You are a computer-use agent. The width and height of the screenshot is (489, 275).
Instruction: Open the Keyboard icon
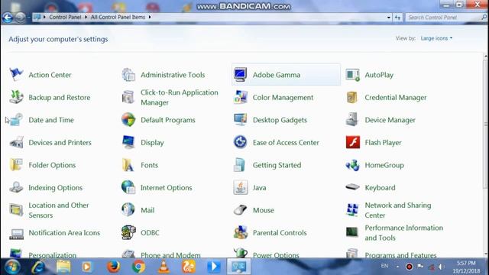tap(352, 187)
